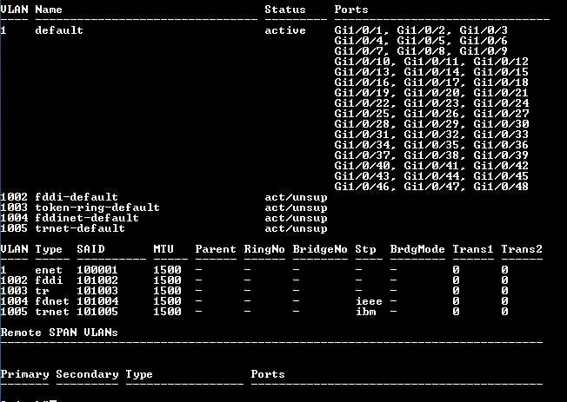Viewport: 567px width, 402px height.
Task: Click port entry "Gi1/0/32"
Action: click(431, 135)
